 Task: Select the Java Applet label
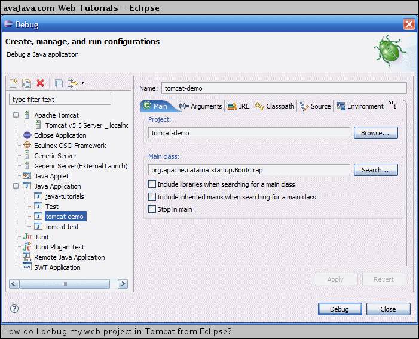51,176
